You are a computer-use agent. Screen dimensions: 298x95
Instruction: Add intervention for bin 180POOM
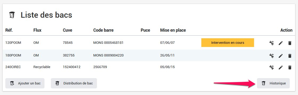click(272, 56)
